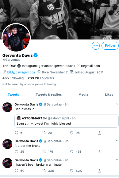Retweet "I haven't been broke in a minute"
The image size is (119, 178).
[x=44, y=171]
